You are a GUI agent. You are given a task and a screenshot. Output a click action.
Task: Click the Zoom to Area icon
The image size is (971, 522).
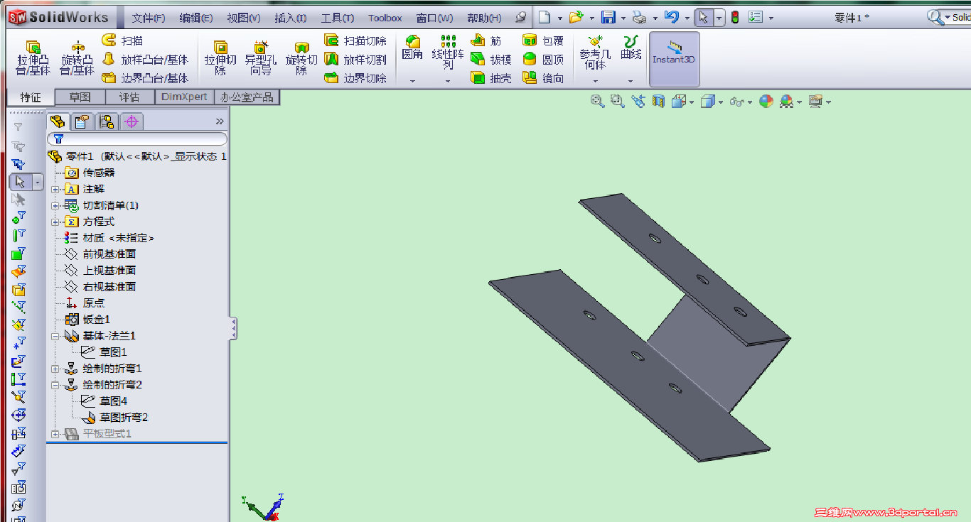(x=617, y=102)
